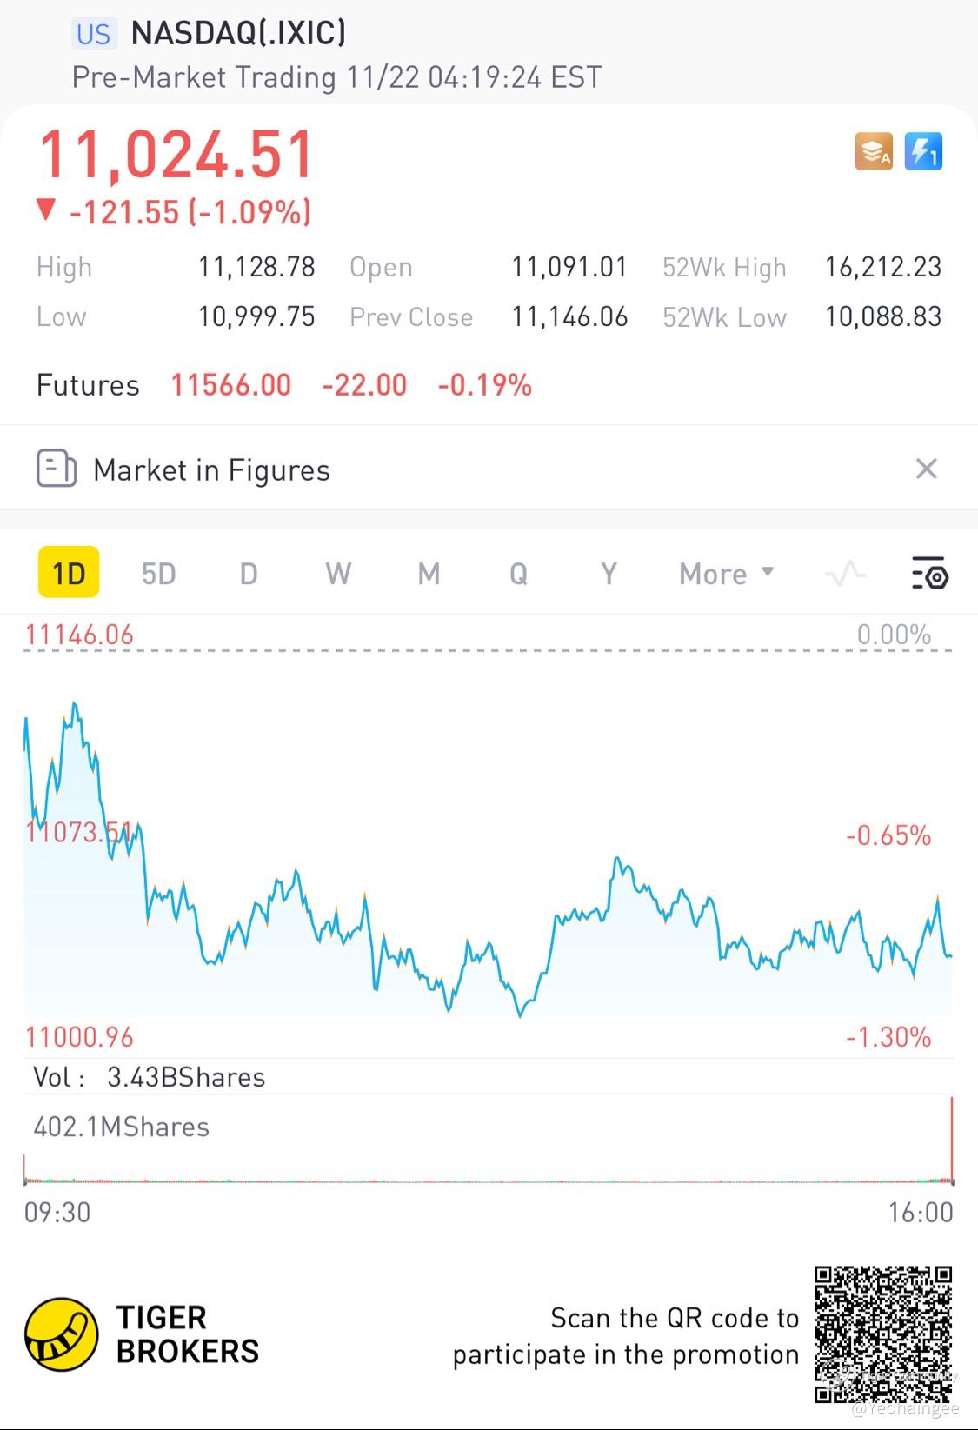This screenshot has width=978, height=1430.
Task: Dismiss the Market in Figures banner
Action: pyautogui.click(x=927, y=469)
